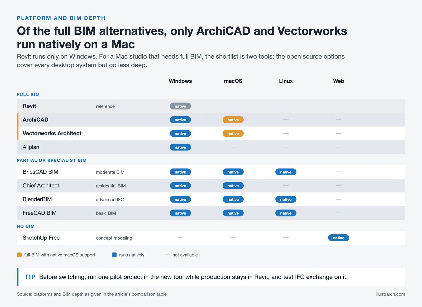The height and width of the screenshot is (307, 422).
Task: Click the 'macOS' column header
Action: click(233, 81)
